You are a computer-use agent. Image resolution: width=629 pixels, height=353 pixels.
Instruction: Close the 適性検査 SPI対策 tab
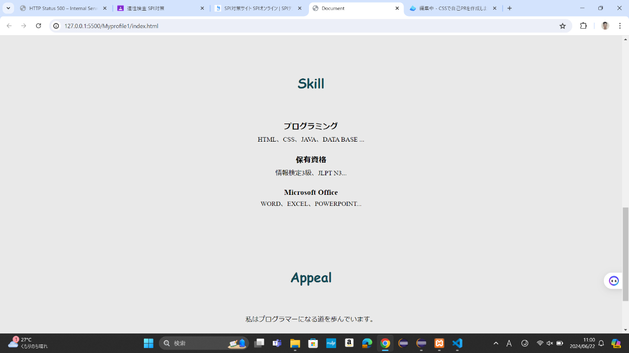pos(202,8)
